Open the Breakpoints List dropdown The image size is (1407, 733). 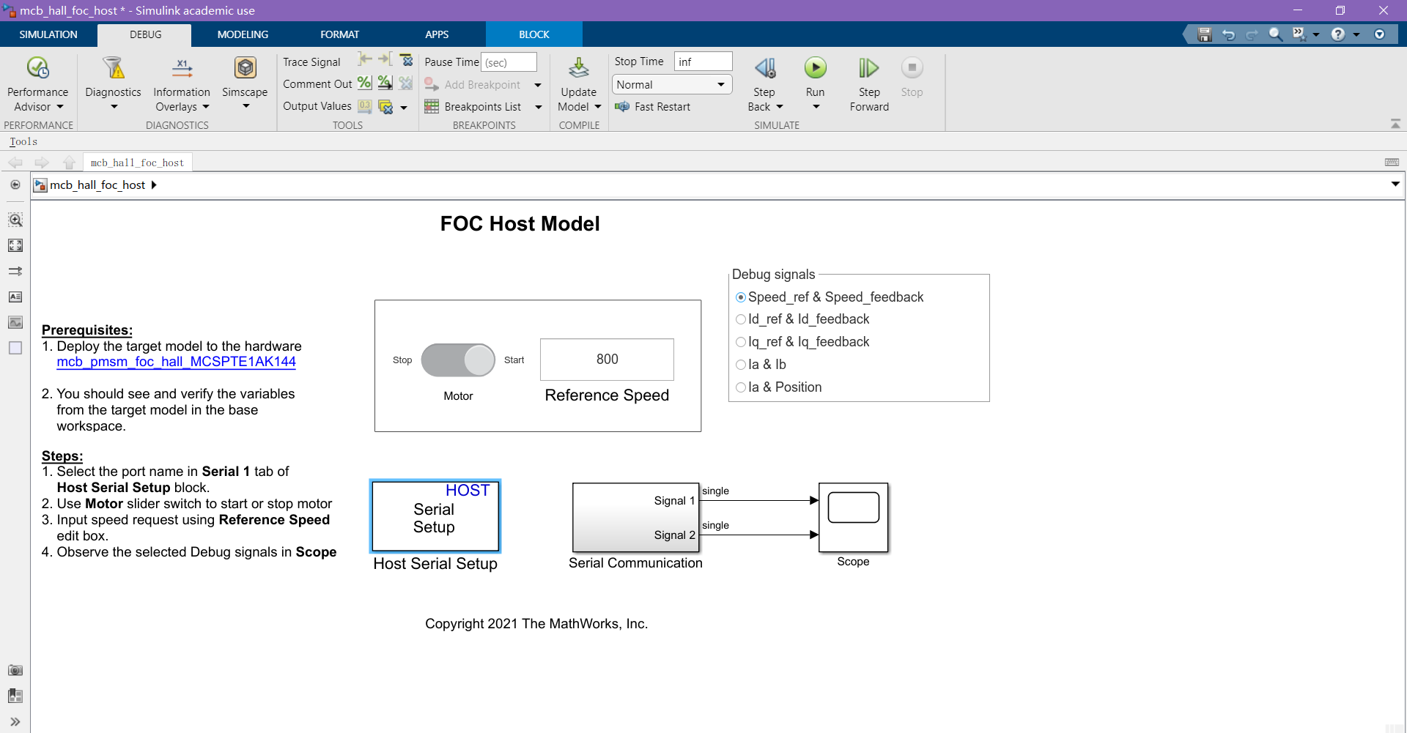539,106
